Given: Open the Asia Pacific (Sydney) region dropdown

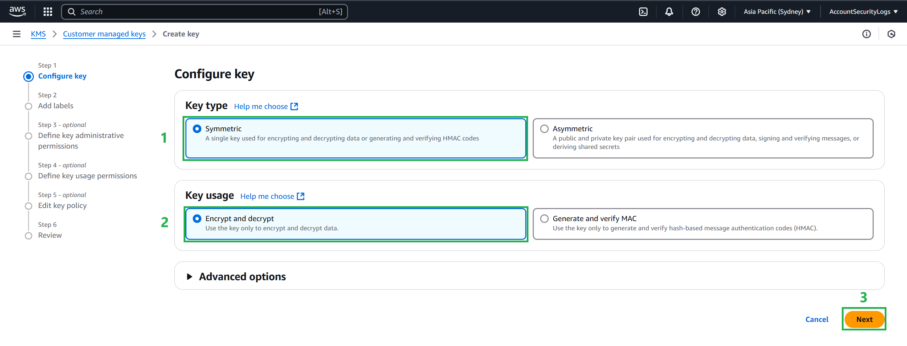Looking at the screenshot, I should click(x=777, y=12).
